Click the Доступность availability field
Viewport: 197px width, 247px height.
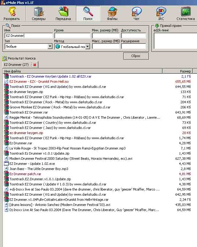coord(134,36)
